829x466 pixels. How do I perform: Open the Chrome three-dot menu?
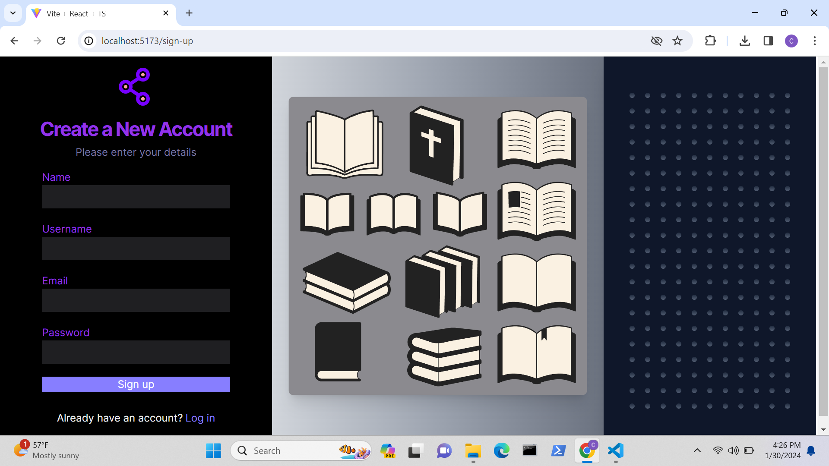(815, 41)
